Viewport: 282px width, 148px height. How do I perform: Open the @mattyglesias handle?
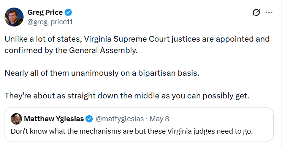[x=120, y=118]
